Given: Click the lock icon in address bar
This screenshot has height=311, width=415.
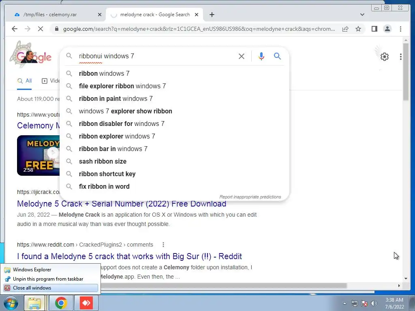Looking at the screenshot, I should (x=57, y=29).
